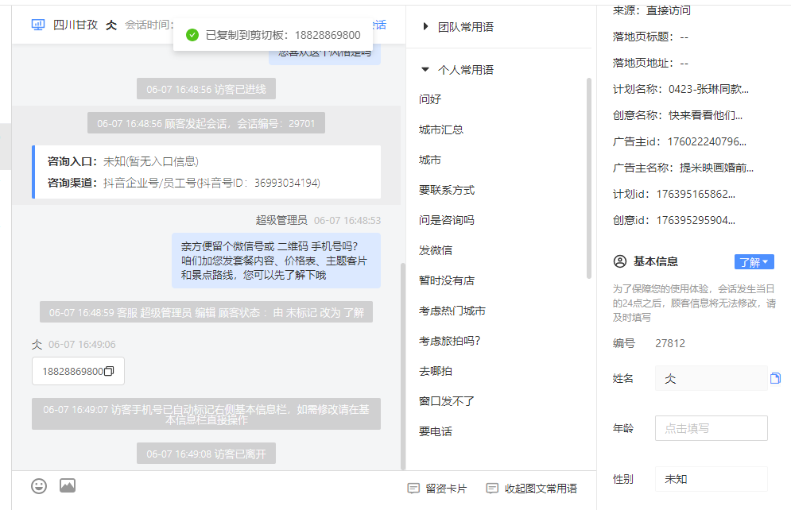This screenshot has width=791, height=510.
Task: Click the chat history scrollbar
Action: (x=402, y=366)
